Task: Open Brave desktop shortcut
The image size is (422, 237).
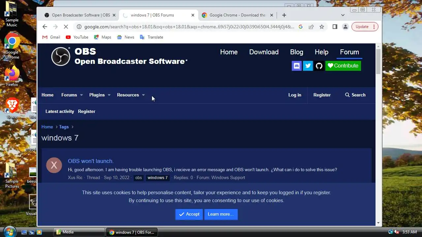Action: [x=12, y=108]
